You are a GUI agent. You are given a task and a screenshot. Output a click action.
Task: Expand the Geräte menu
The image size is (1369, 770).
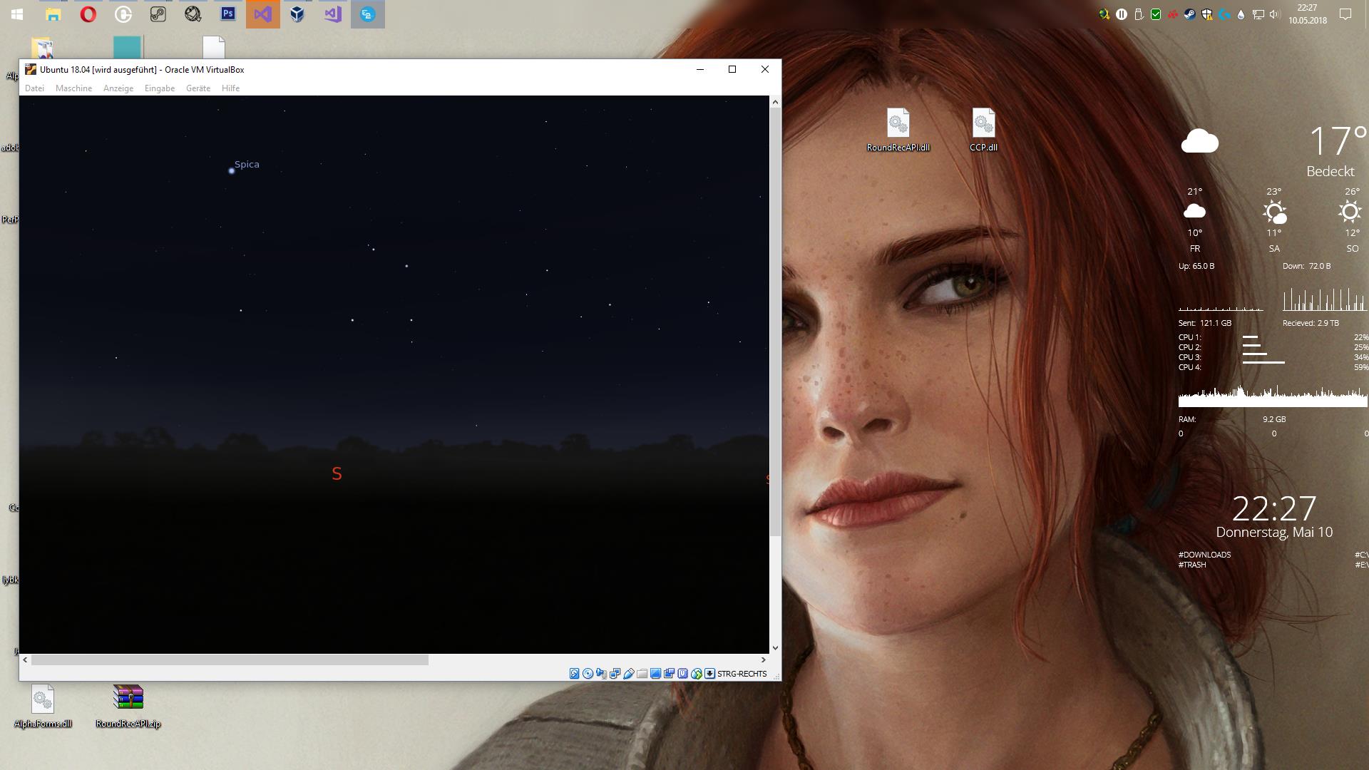click(198, 88)
